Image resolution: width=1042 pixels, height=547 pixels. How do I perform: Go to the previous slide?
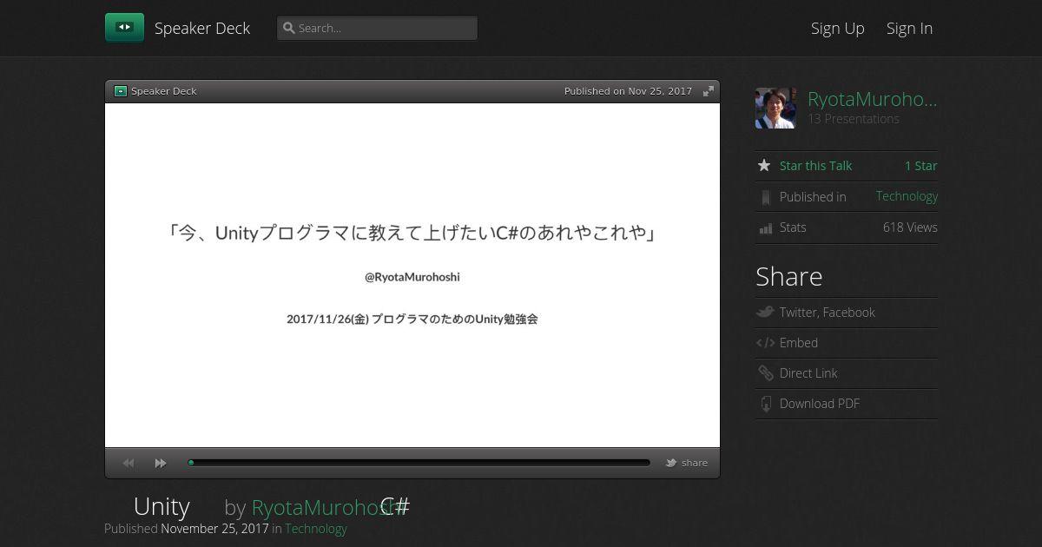(x=129, y=463)
